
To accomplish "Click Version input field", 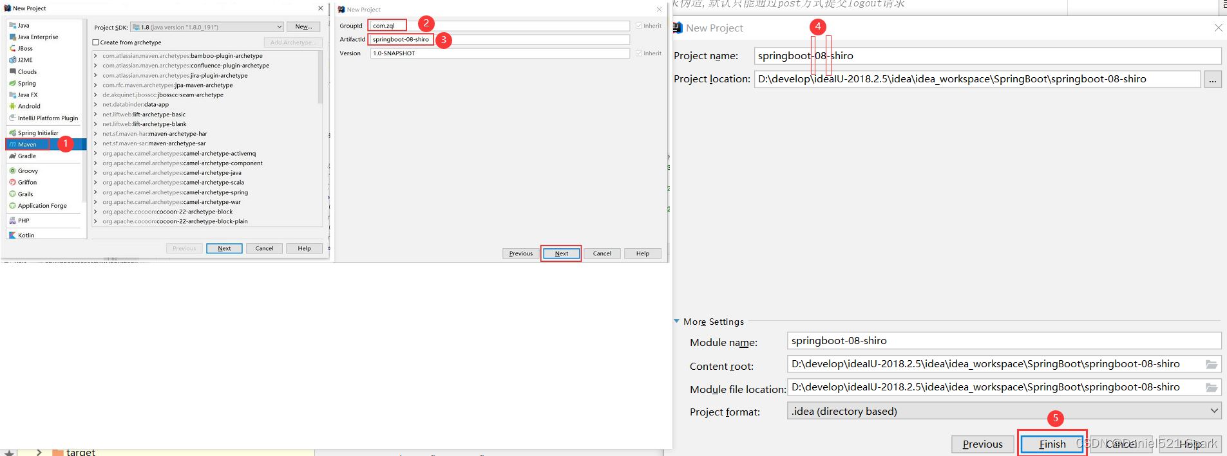I will (x=500, y=53).
